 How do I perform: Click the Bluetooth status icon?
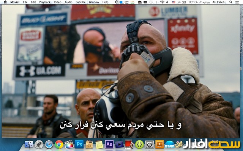coord(156,2)
